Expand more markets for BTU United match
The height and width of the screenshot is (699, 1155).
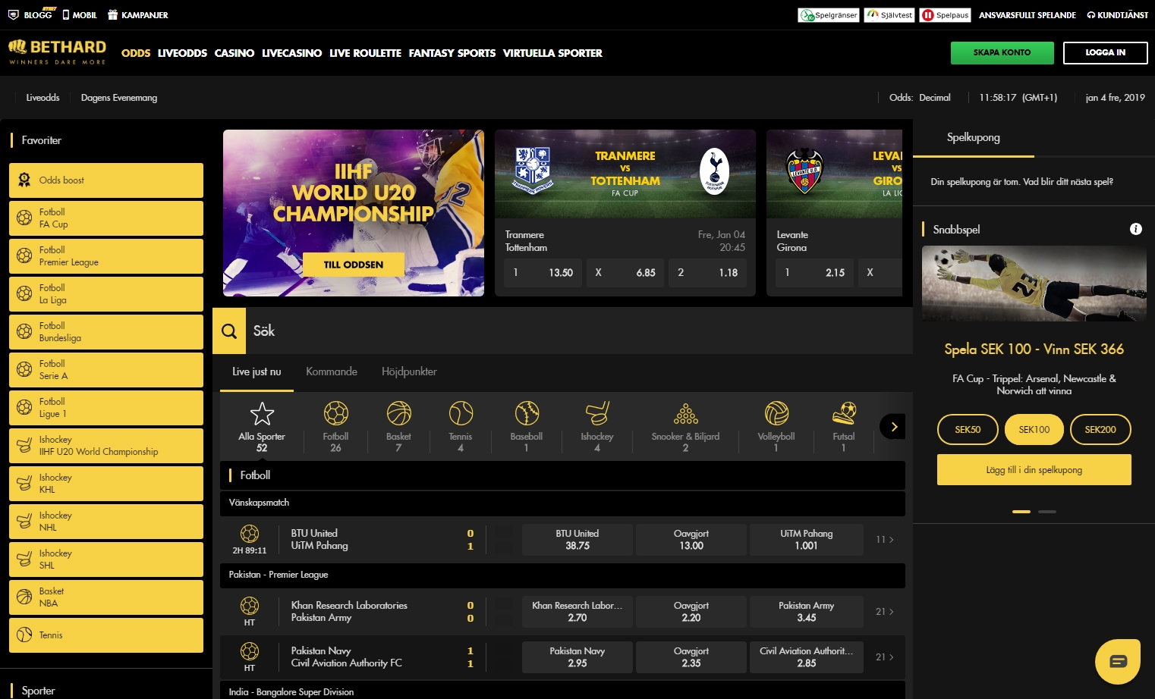tap(885, 540)
